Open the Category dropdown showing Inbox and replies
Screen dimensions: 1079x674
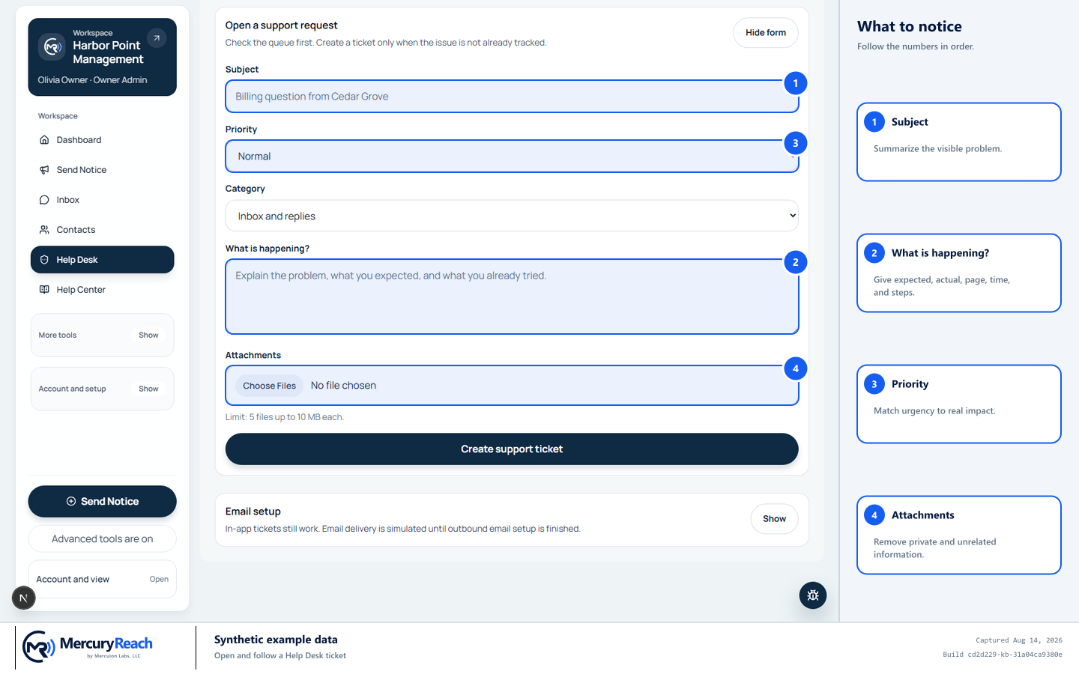pos(512,216)
